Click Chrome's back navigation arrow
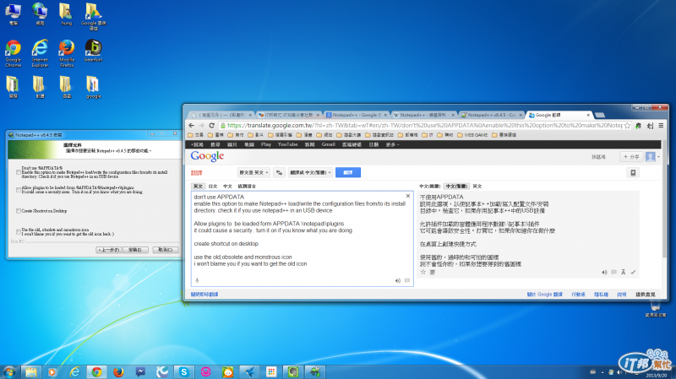 (x=192, y=125)
